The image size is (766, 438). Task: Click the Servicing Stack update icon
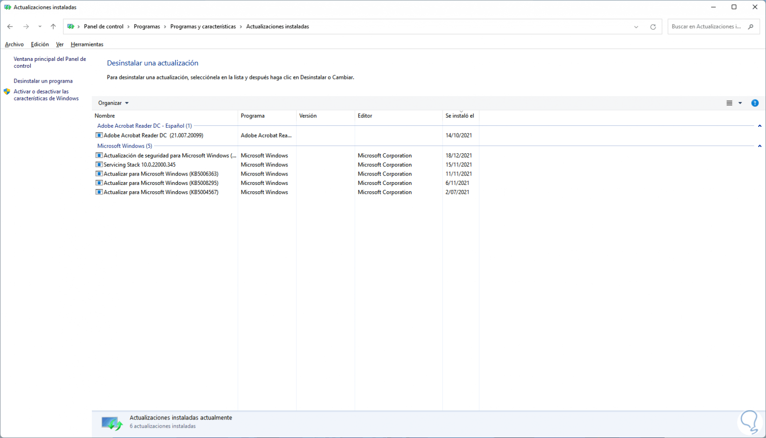(x=99, y=164)
